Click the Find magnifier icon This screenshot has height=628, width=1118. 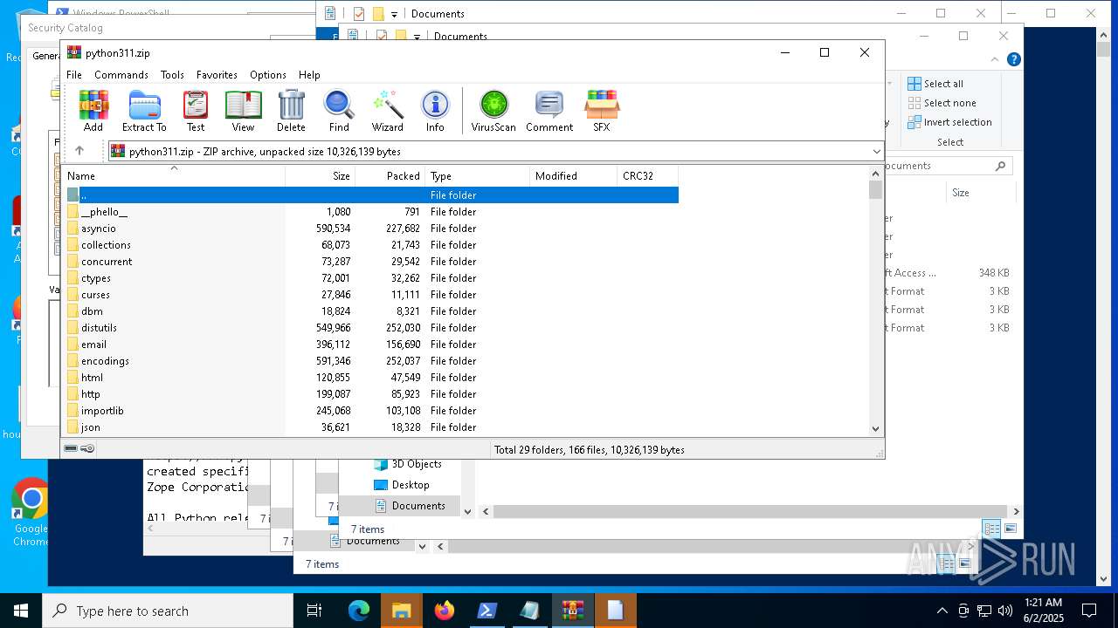[x=339, y=111]
